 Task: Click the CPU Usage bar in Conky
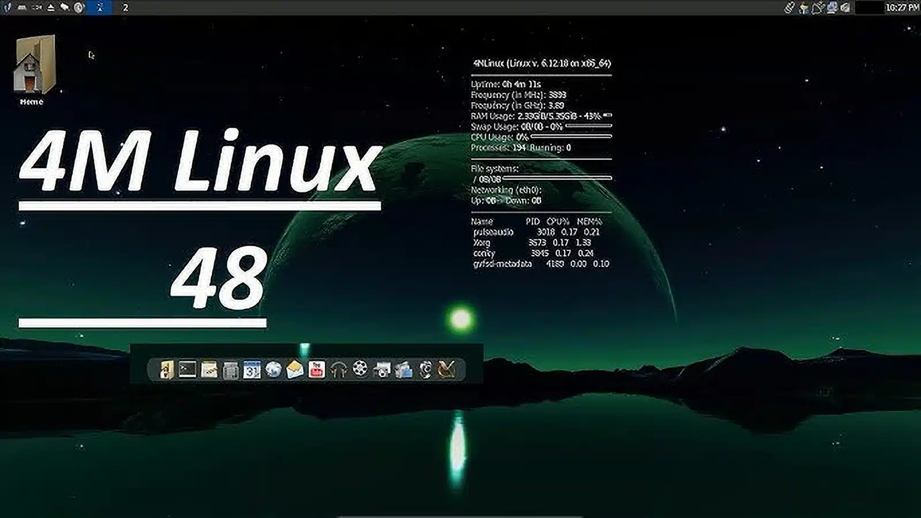pyautogui.click(x=571, y=136)
